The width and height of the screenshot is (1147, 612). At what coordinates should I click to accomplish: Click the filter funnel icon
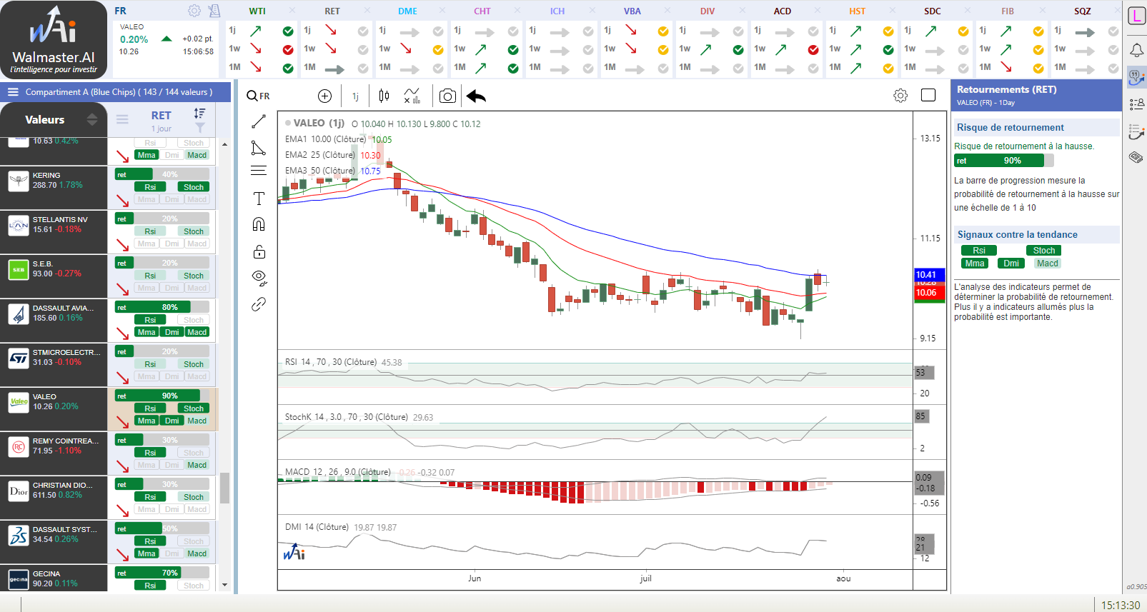[200, 128]
